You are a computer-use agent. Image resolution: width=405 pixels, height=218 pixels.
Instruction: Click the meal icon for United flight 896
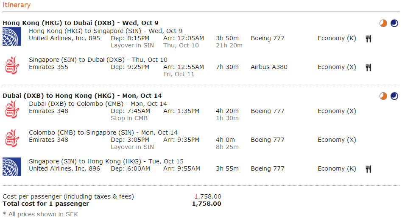(369, 169)
